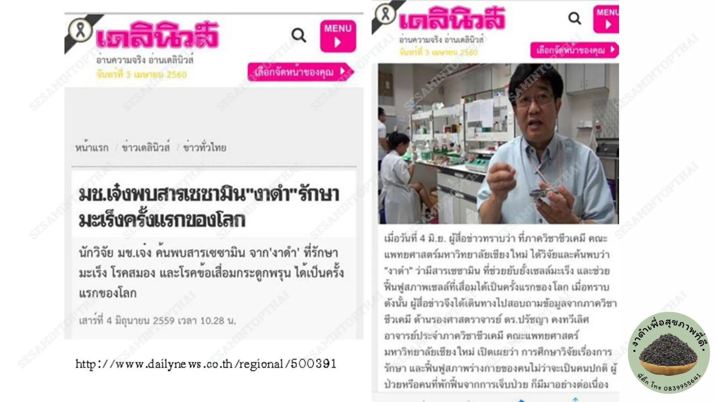Click the black sesame round logo badge

coord(669,352)
